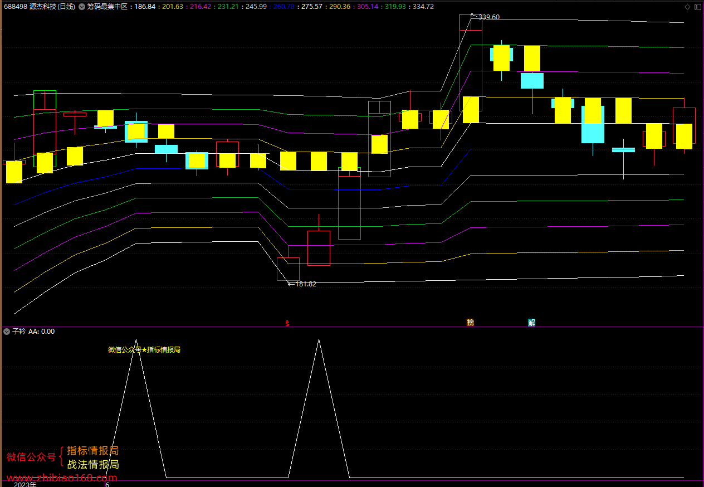
Task: Click the second peak of 子衿 indicator line
Action: tap(319, 340)
